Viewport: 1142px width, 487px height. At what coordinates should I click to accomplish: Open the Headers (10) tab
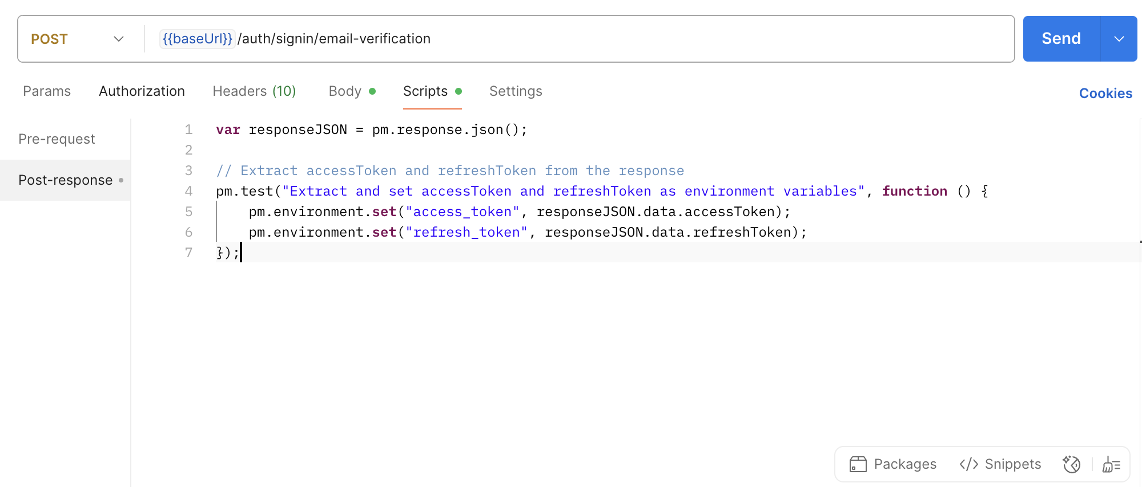point(254,91)
